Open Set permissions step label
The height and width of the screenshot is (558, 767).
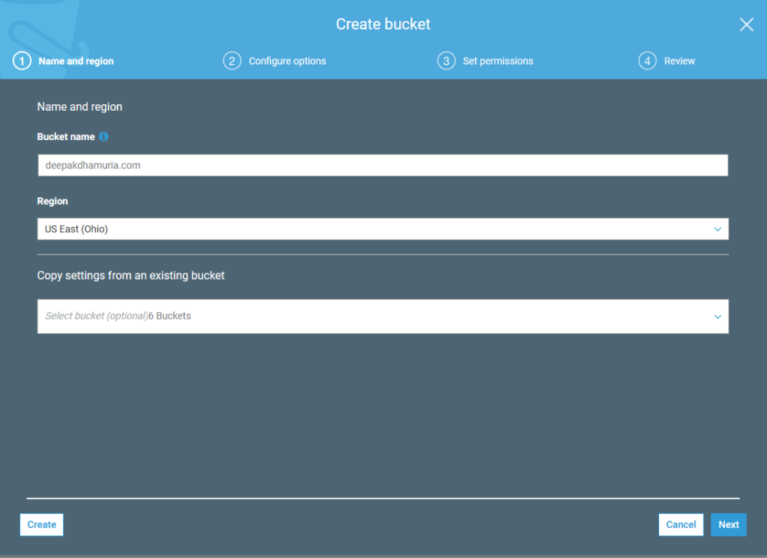[498, 61]
